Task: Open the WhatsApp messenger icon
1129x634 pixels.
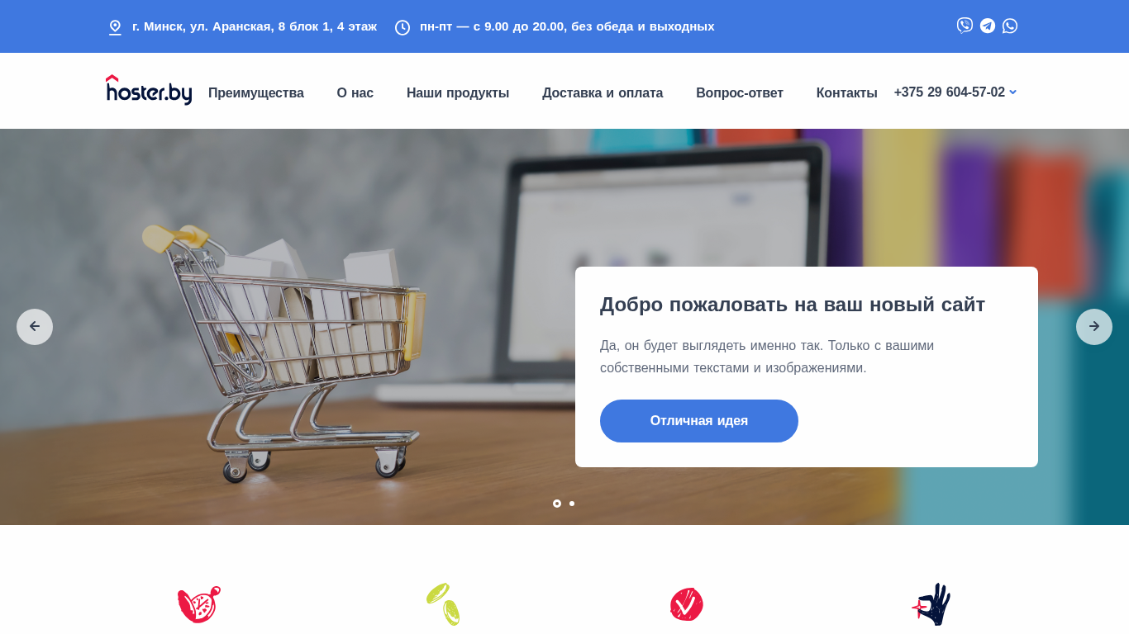Action: coord(1010,26)
